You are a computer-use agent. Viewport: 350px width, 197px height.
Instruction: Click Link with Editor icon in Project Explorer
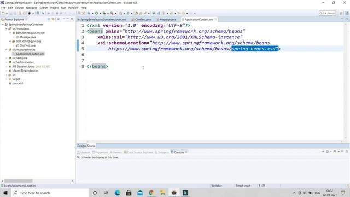(x=53, y=19)
